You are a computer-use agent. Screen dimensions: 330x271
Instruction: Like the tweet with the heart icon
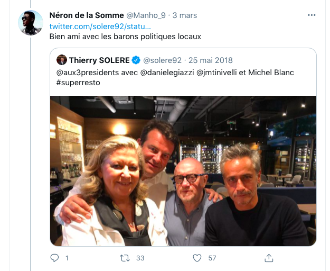click(x=197, y=258)
